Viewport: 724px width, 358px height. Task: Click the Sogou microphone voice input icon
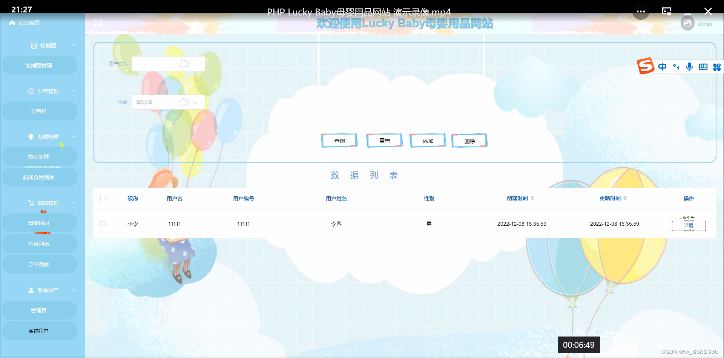[689, 67]
